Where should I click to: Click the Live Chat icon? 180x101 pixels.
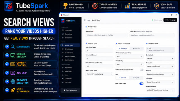(63, 82)
